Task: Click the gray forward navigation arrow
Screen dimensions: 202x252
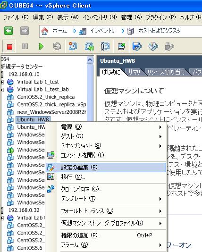Action: click(25, 31)
